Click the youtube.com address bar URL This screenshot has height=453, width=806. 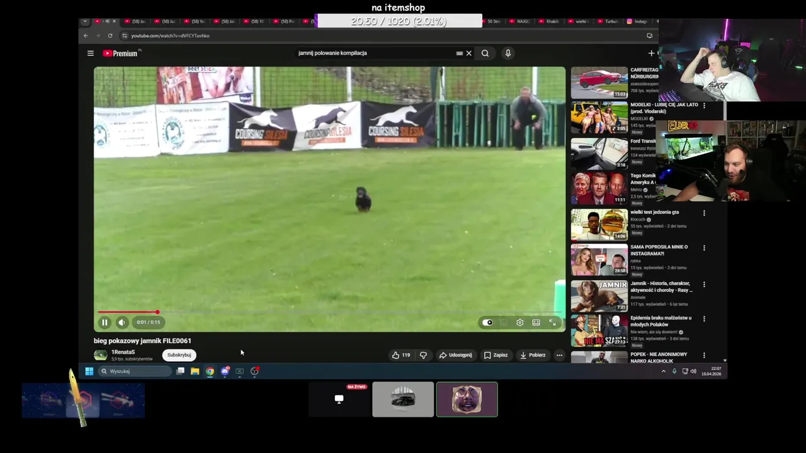pos(170,36)
